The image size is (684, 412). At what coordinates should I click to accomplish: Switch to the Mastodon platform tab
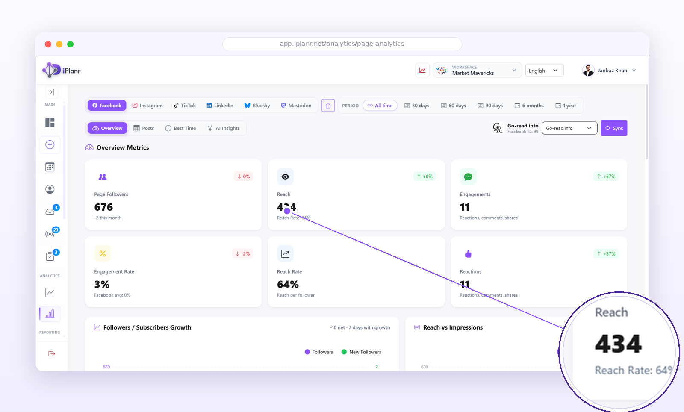point(296,106)
